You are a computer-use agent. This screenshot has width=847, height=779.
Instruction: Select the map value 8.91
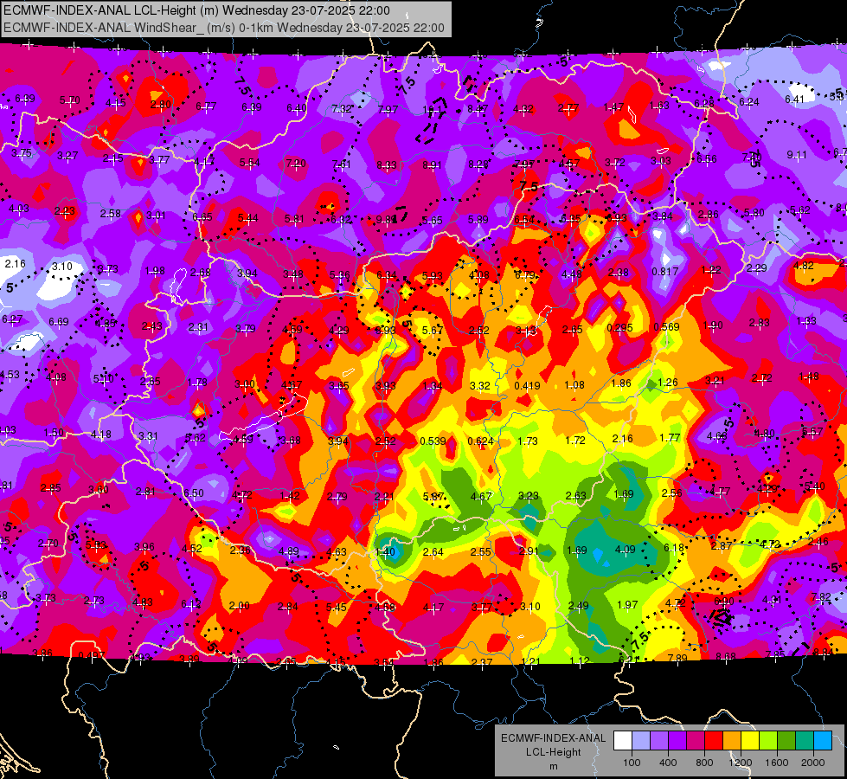(432, 164)
